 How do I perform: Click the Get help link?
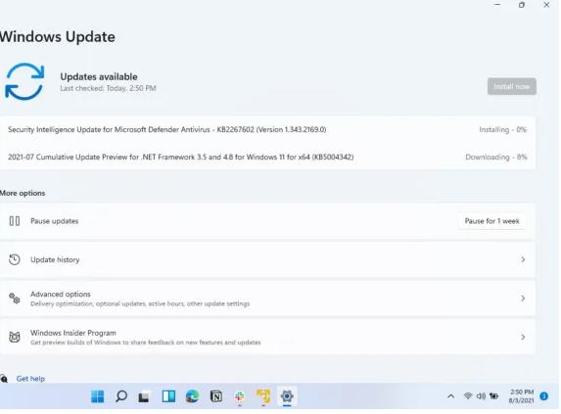pyautogui.click(x=30, y=379)
